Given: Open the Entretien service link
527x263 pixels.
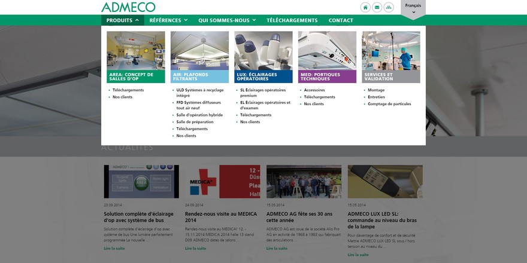Looking at the screenshot, I should coord(377,97).
